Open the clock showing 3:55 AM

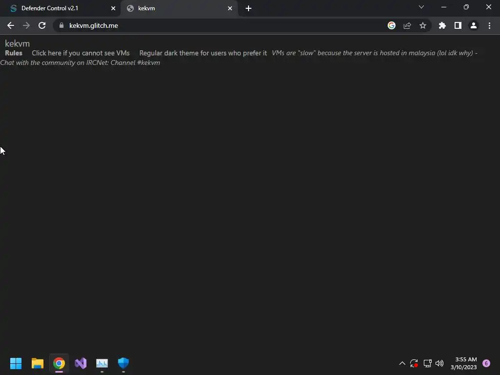point(464,363)
